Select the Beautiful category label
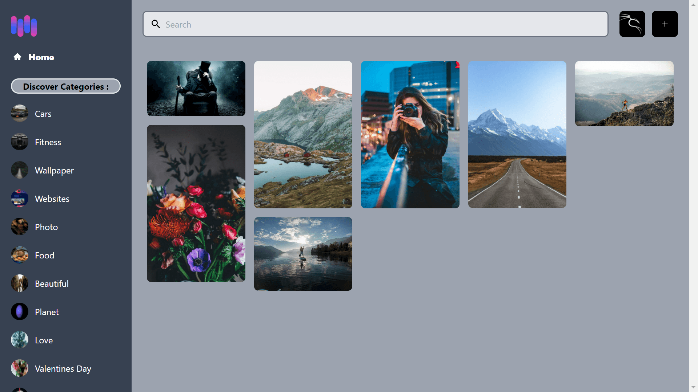The height and width of the screenshot is (392, 698). (x=52, y=284)
